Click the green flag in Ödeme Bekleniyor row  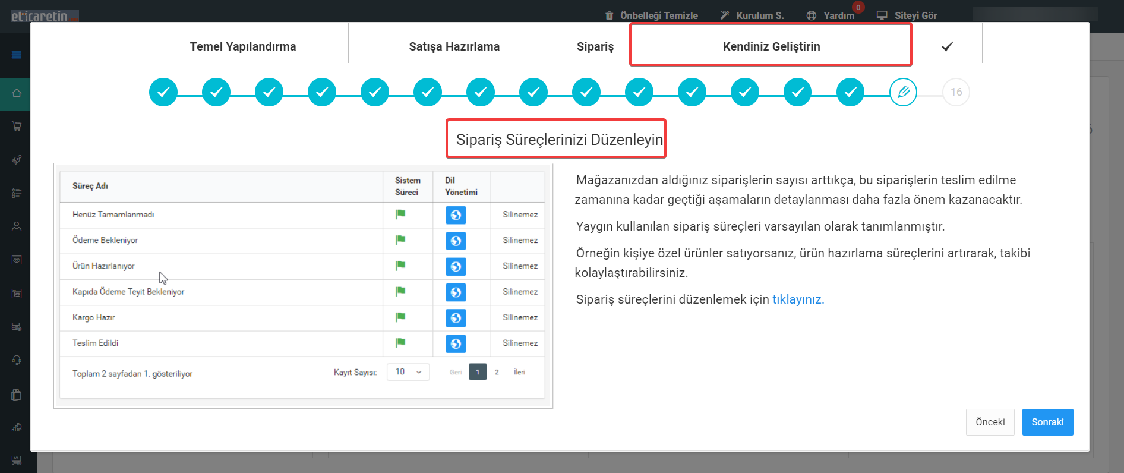pyautogui.click(x=400, y=240)
